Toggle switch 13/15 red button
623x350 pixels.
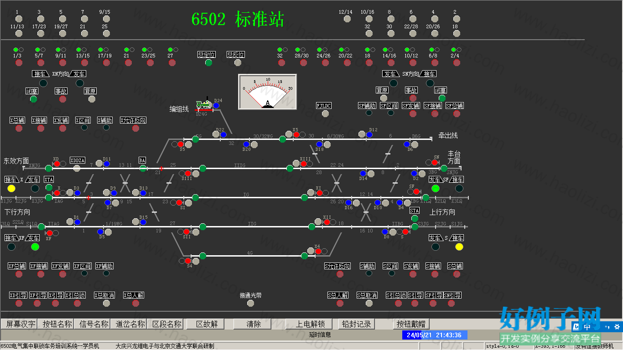coord(84,62)
